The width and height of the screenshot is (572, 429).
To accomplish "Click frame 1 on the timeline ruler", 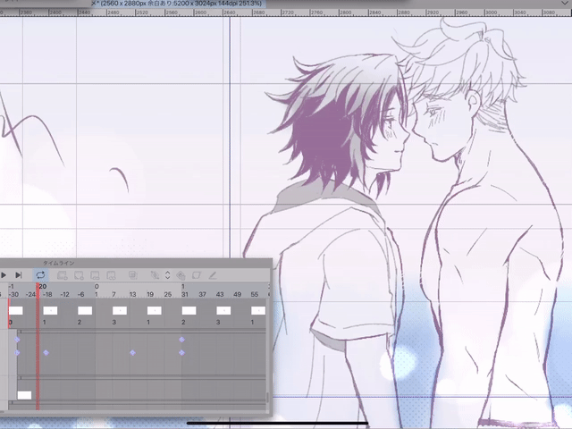I will coord(97,294).
